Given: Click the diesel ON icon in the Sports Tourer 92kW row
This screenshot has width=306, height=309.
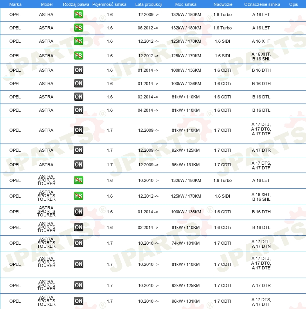Looking at the screenshot, I should point(79,285).
